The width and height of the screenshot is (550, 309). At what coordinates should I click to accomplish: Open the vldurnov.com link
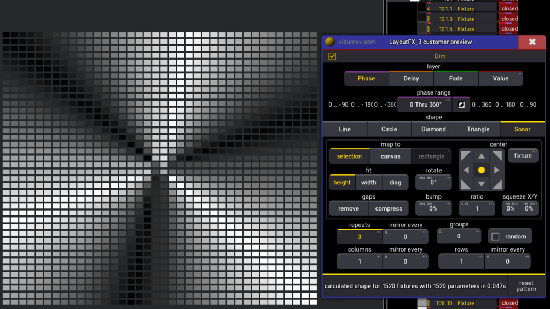(x=357, y=42)
